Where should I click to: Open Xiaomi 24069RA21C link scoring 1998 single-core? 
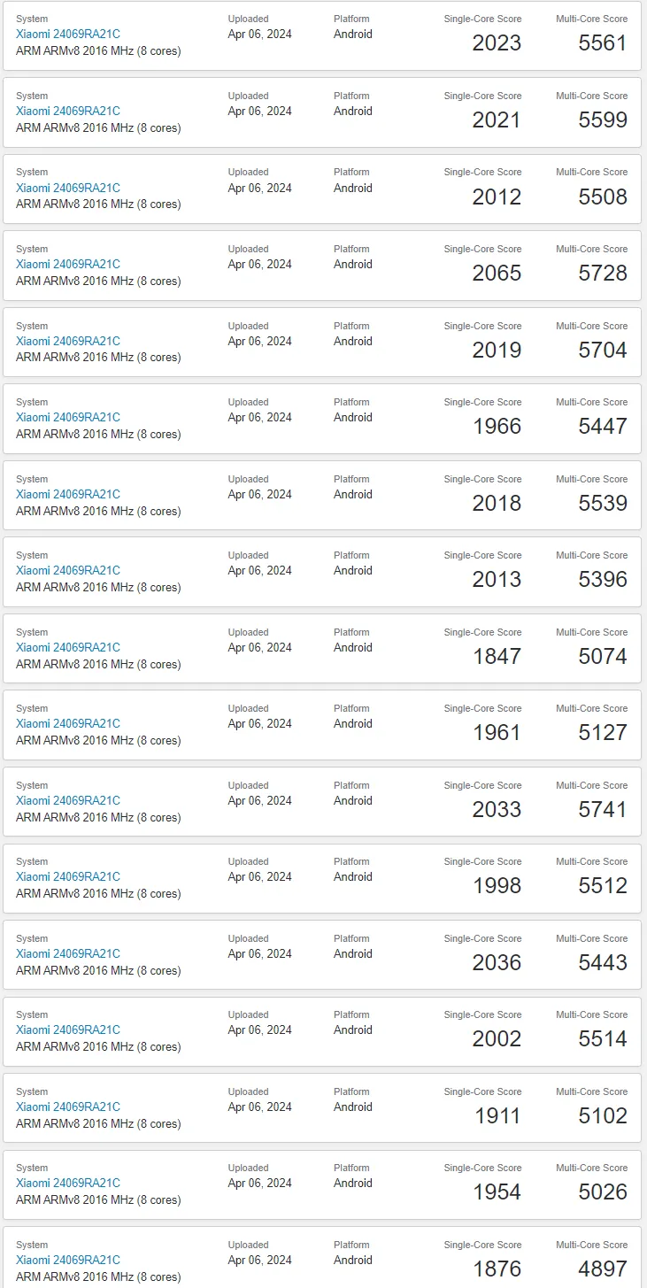[68, 877]
